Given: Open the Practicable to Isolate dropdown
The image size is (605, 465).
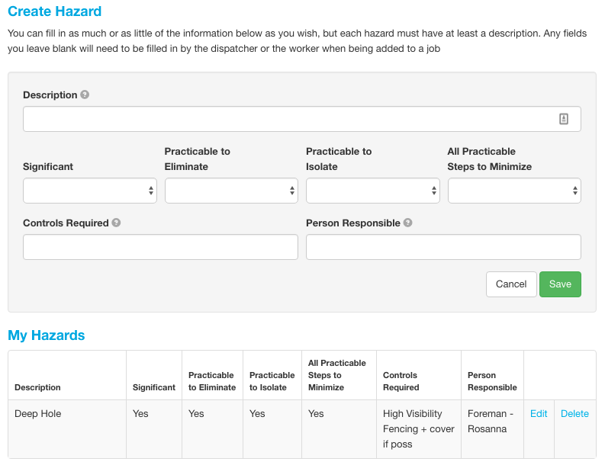Looking at the screenshot, I should click(x=373, y=191).
